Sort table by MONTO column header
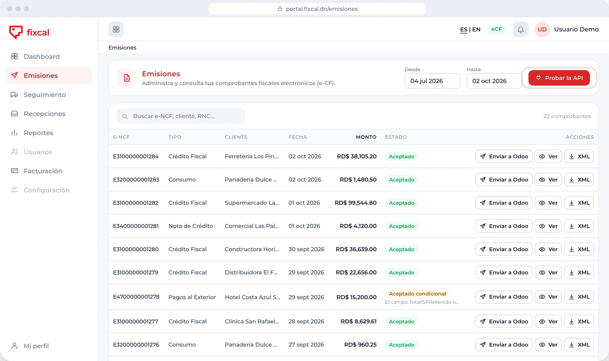609x361 pixels. (366, 137)
